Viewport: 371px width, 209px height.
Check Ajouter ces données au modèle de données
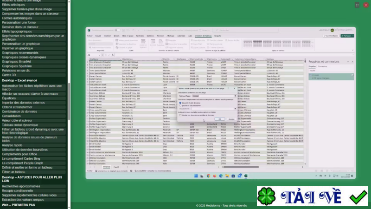(180, 115)
